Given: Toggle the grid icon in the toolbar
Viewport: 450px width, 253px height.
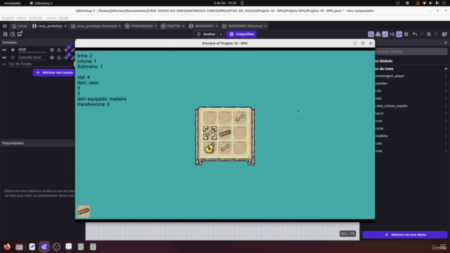Looking at the screenshot, I should tap(406, 34).
